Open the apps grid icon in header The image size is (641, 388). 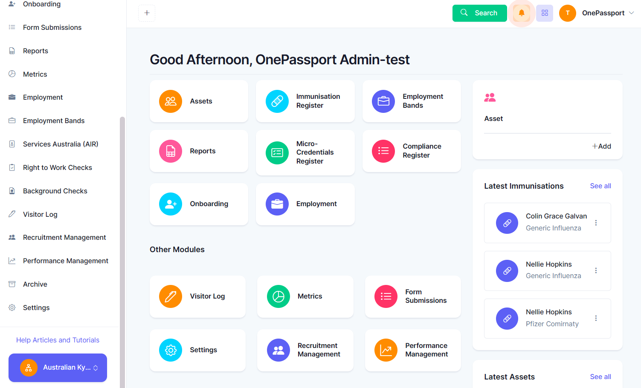545,13
